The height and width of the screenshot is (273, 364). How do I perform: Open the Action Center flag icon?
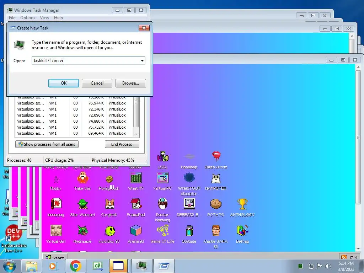[x=320, y=266]
